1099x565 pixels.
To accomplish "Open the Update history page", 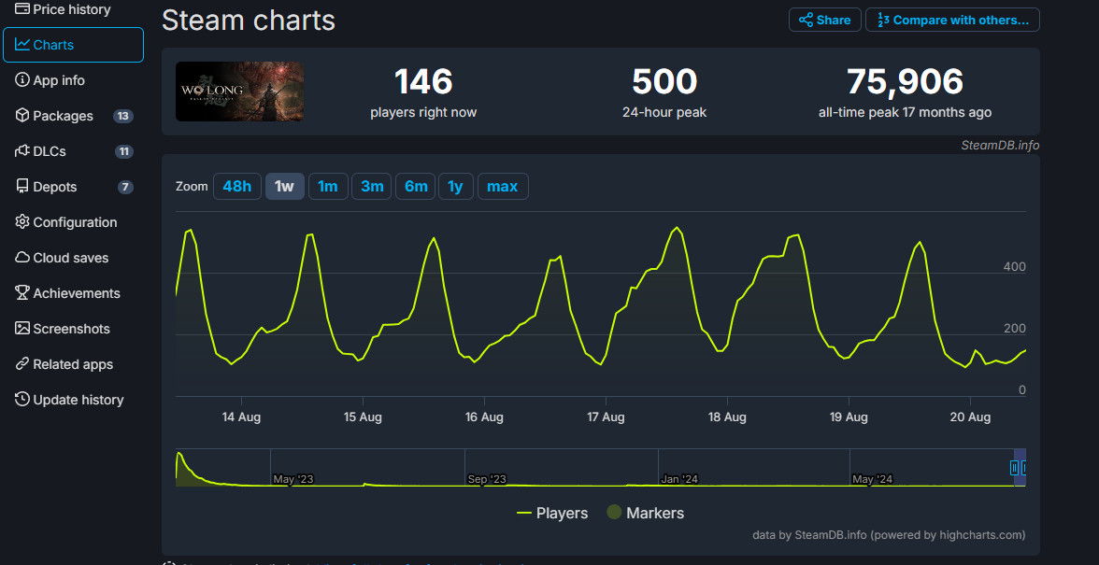I will coord(78,400).
